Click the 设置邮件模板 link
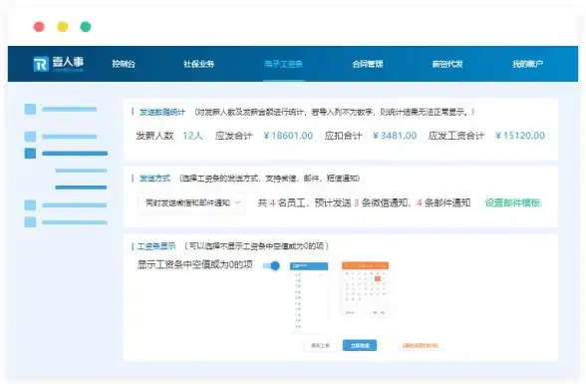586x384 pixels. [512, 203]
